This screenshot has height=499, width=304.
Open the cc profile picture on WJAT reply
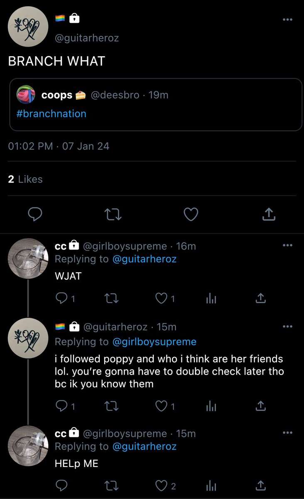click(x=28, y=258)
